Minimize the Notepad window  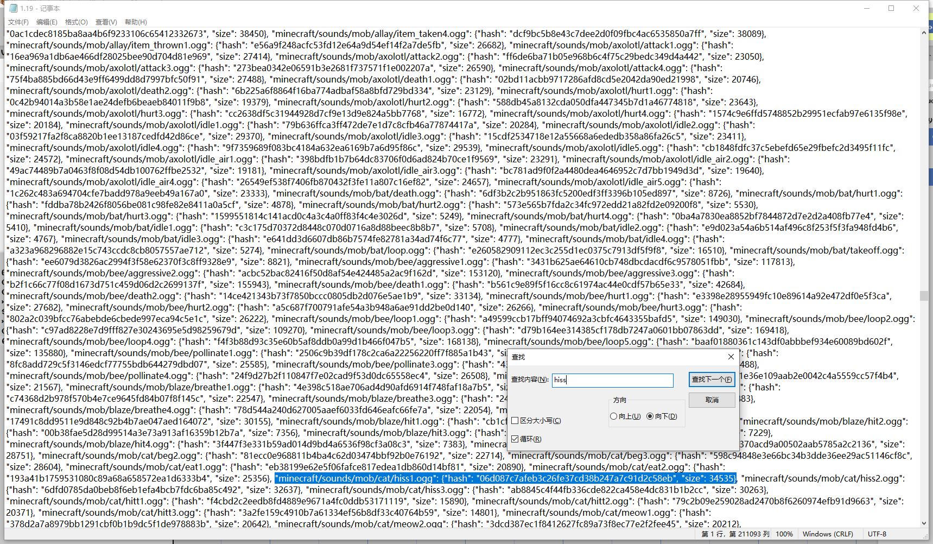(x=867, y=8)
